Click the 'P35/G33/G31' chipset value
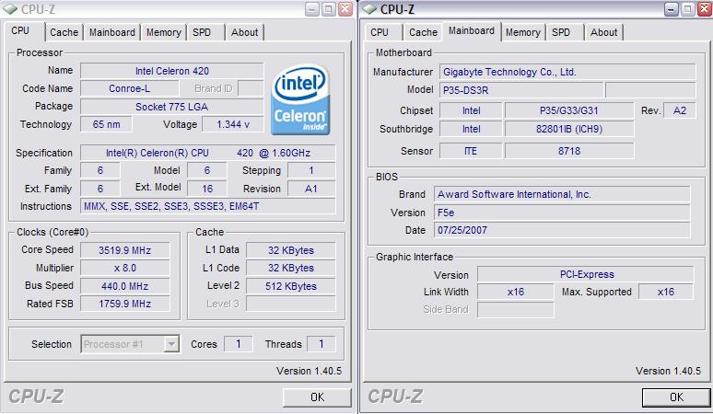Screen dimensions: 713x414 [x=569, y=110]
